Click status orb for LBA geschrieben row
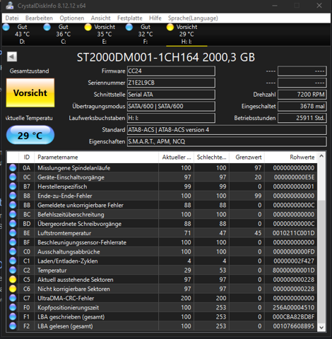Viewport: 332px width, 339px height. pyautogui.click(x=13, y=316)
